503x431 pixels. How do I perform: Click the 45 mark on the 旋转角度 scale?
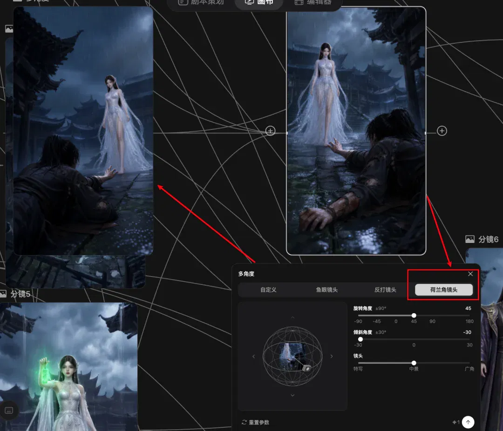414,321
